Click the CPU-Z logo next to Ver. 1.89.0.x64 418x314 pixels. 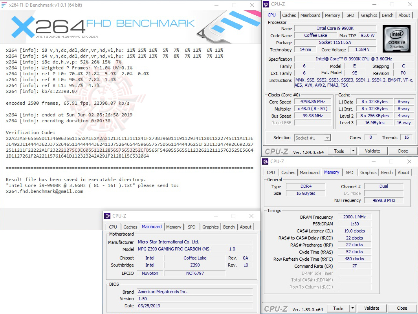(x=277, y=151)
